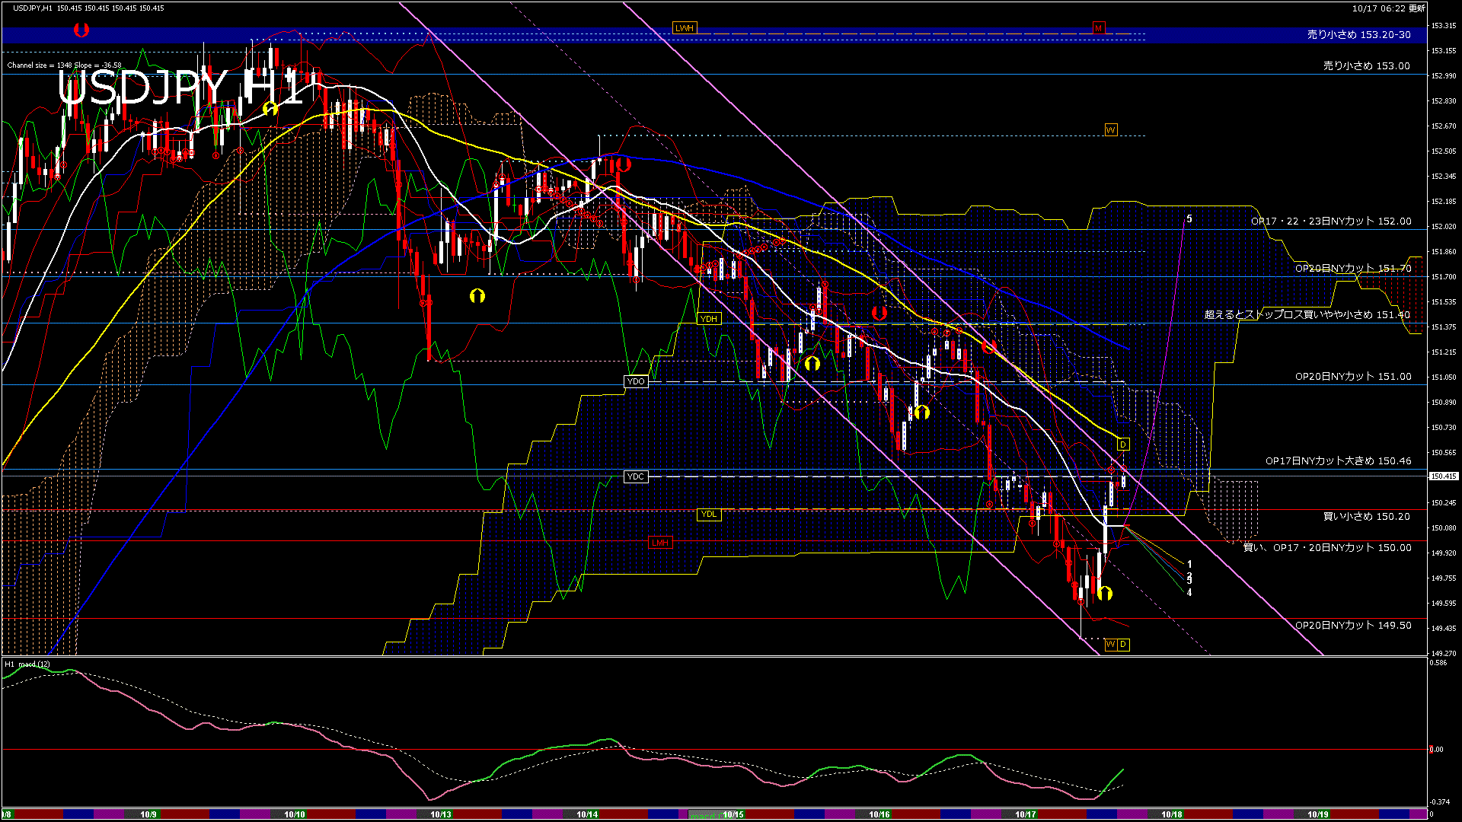Click the blue sell zone band at top
Image resolution: width=1462 pixels, height=822 pixels.
tap(457, 35)
